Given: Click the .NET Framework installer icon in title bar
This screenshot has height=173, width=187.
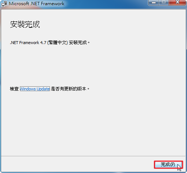Looking at the screenshot, I should tap(4, 4).
